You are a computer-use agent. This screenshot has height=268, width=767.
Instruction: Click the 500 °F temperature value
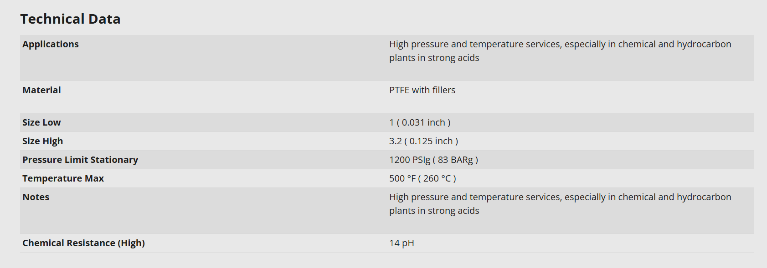click(x=402, y=178)
